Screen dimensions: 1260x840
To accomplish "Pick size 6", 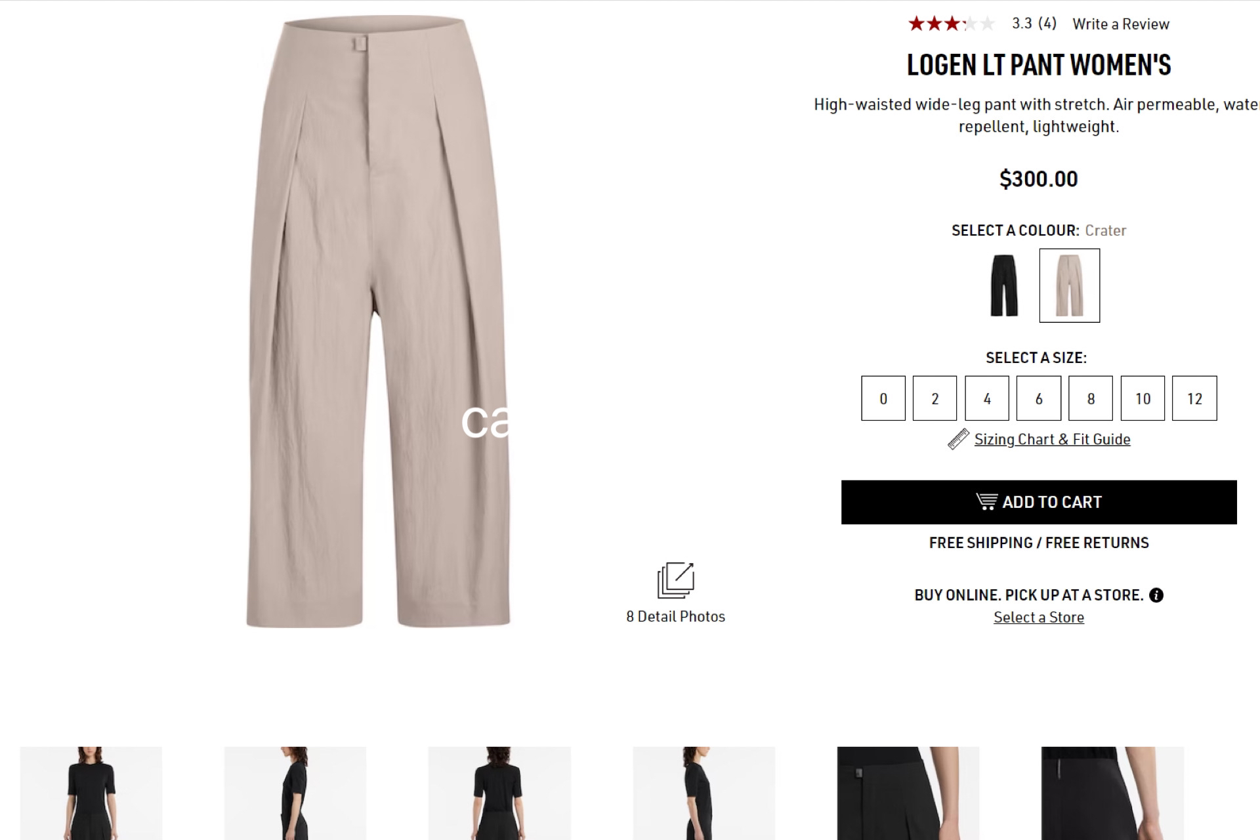I will (x=1039, y=398).
